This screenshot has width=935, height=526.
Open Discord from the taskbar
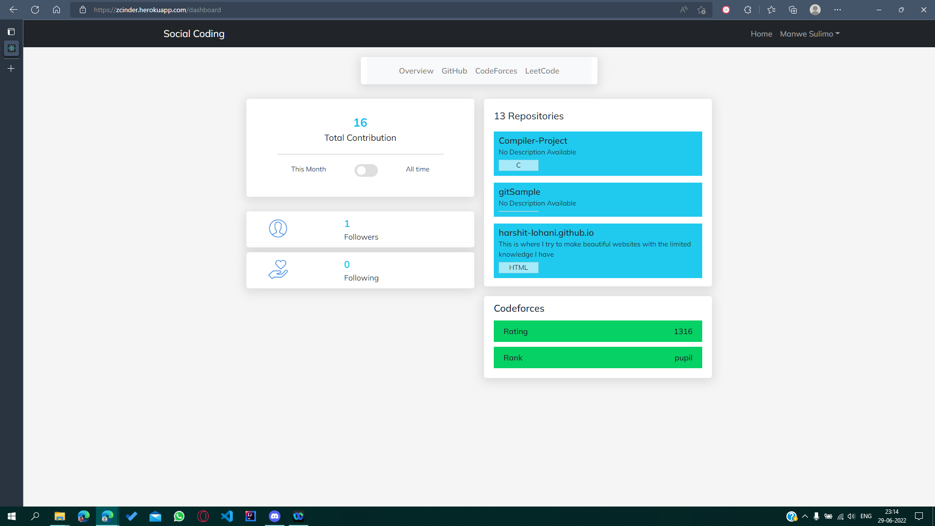point(275,516)
